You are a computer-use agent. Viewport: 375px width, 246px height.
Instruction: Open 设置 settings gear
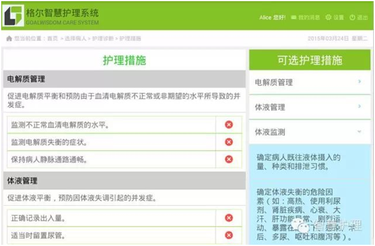click(328, 17)
